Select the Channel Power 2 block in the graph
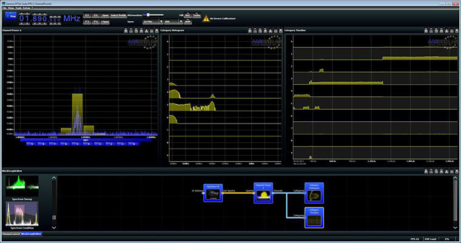 [x=263, y=193]
